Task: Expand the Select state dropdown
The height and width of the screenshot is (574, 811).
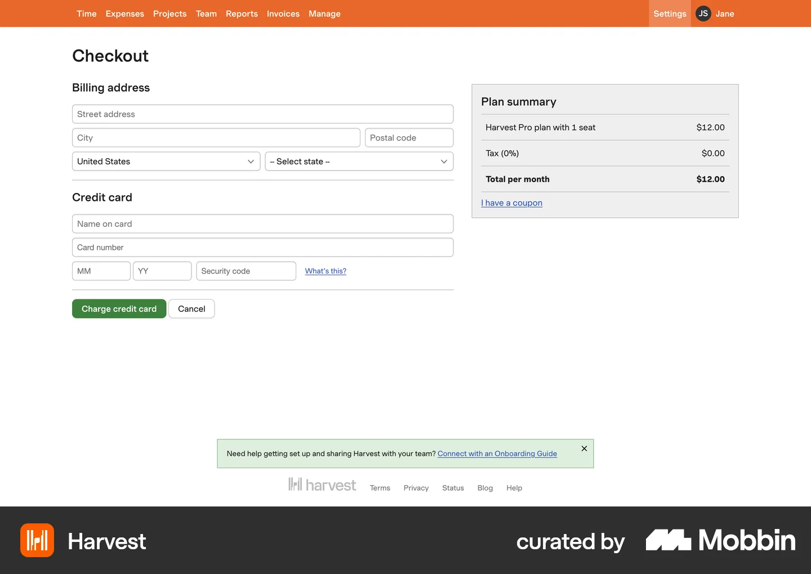Action: coord(359,162)
